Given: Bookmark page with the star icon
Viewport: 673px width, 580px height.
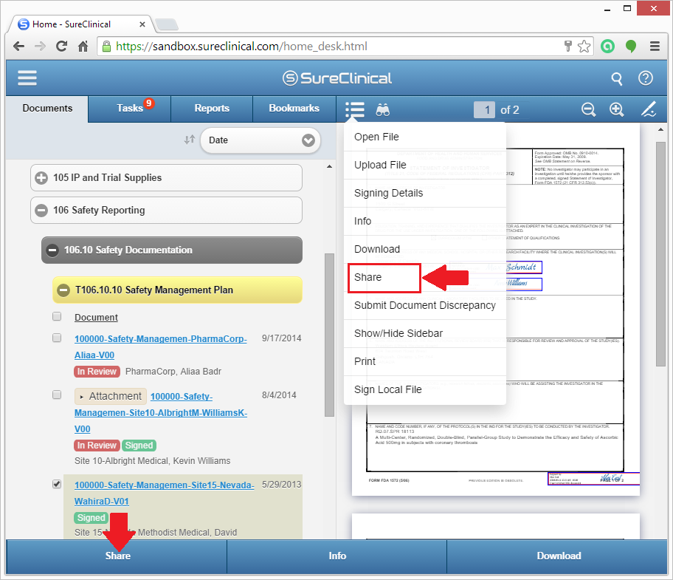Looking at the screenshot, I should [584, 46].
